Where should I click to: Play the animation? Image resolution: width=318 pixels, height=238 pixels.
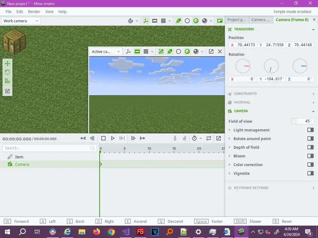[x=113, y=138]
